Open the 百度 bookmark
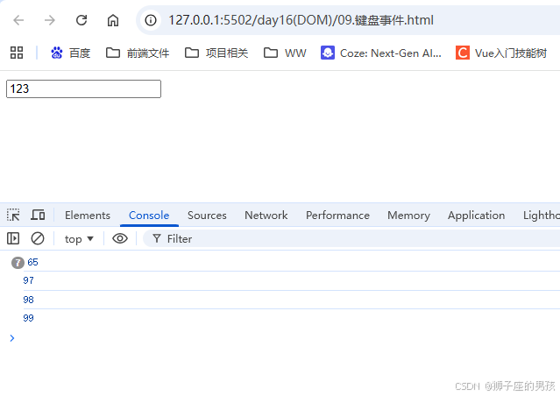Image resolution: width=560 pixels, height=396 pixels. [70, 53]
